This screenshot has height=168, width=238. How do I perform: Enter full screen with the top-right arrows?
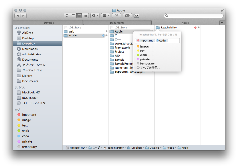222,10
